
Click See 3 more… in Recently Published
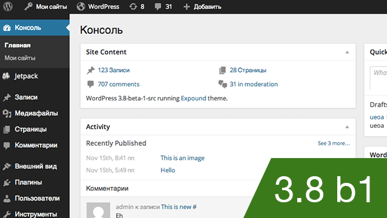tap(334, 144)
